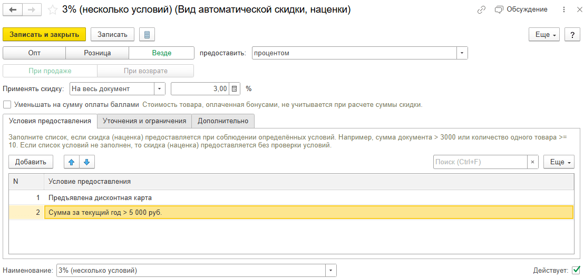Viewport: 584px width, 278px height.
Task: Add form to favorites with star icon
Action: click(53, 10)
